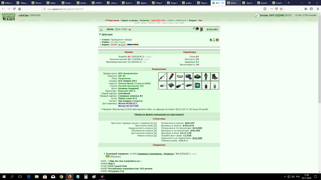Reload the page with browser refresh button
321x180 pixels.
point(14,9)
